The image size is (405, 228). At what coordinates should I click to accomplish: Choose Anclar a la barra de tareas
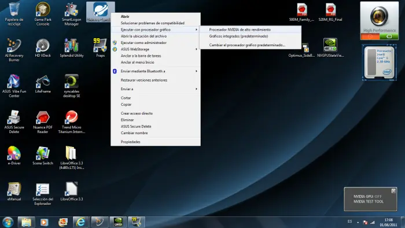(156, 56)
